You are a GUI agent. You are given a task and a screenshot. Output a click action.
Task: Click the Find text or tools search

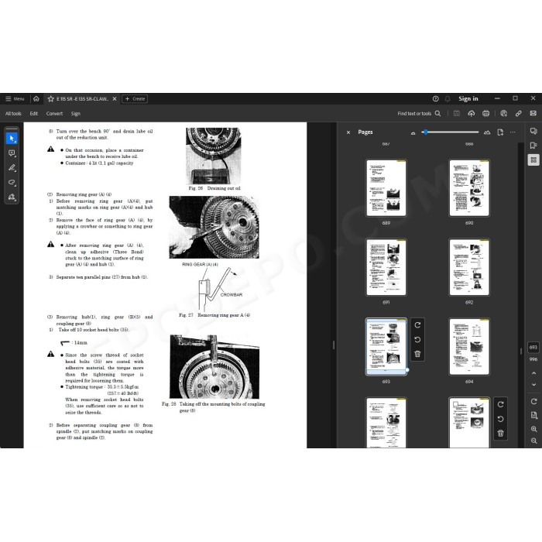click(x=419, y=113)
